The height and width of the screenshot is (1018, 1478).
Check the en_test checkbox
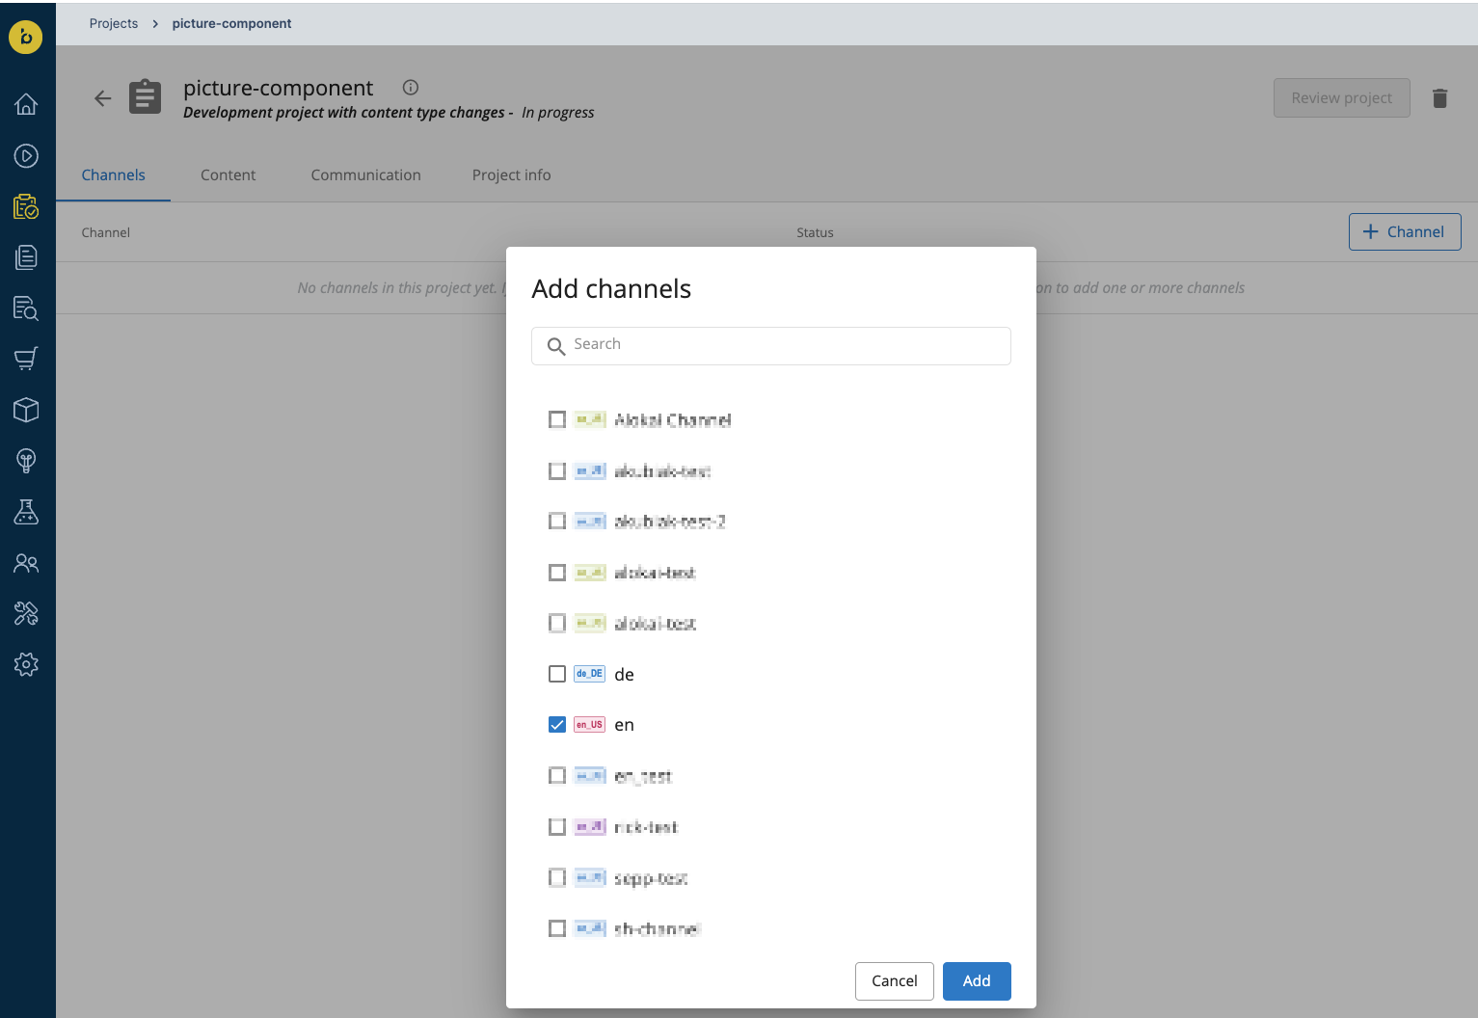click(x=557, y=776)
